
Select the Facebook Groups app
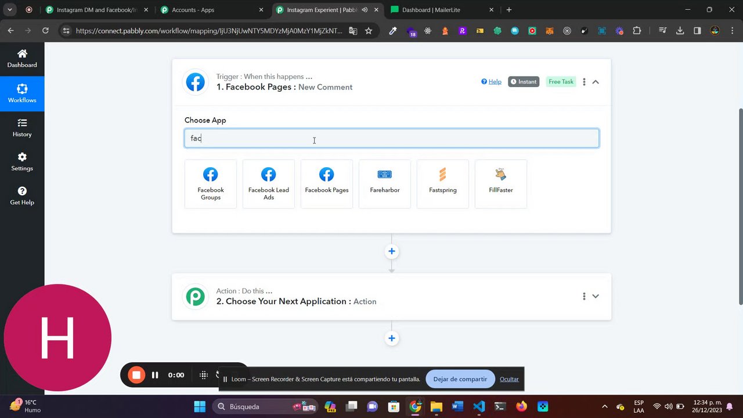[x=211, y=184]
